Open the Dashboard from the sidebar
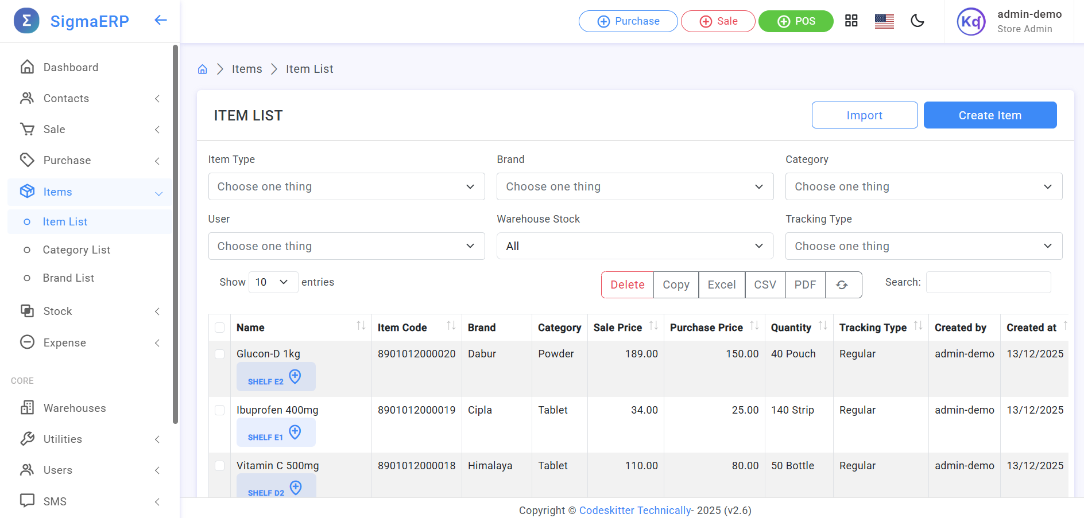Screen dimensions: 1084x518 coord(70,67)
